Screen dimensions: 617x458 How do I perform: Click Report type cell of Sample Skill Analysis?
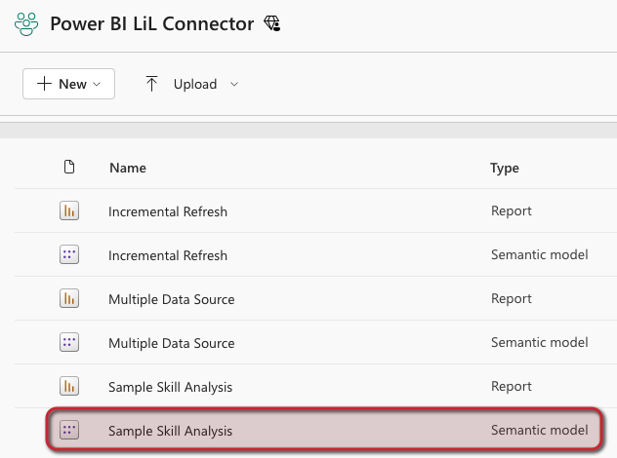tap(512, 387)
